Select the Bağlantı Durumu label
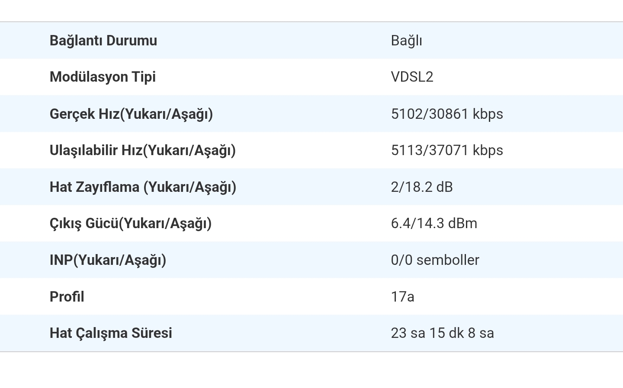The height and width of the screenshot is (388, 623). pos(103,41)
